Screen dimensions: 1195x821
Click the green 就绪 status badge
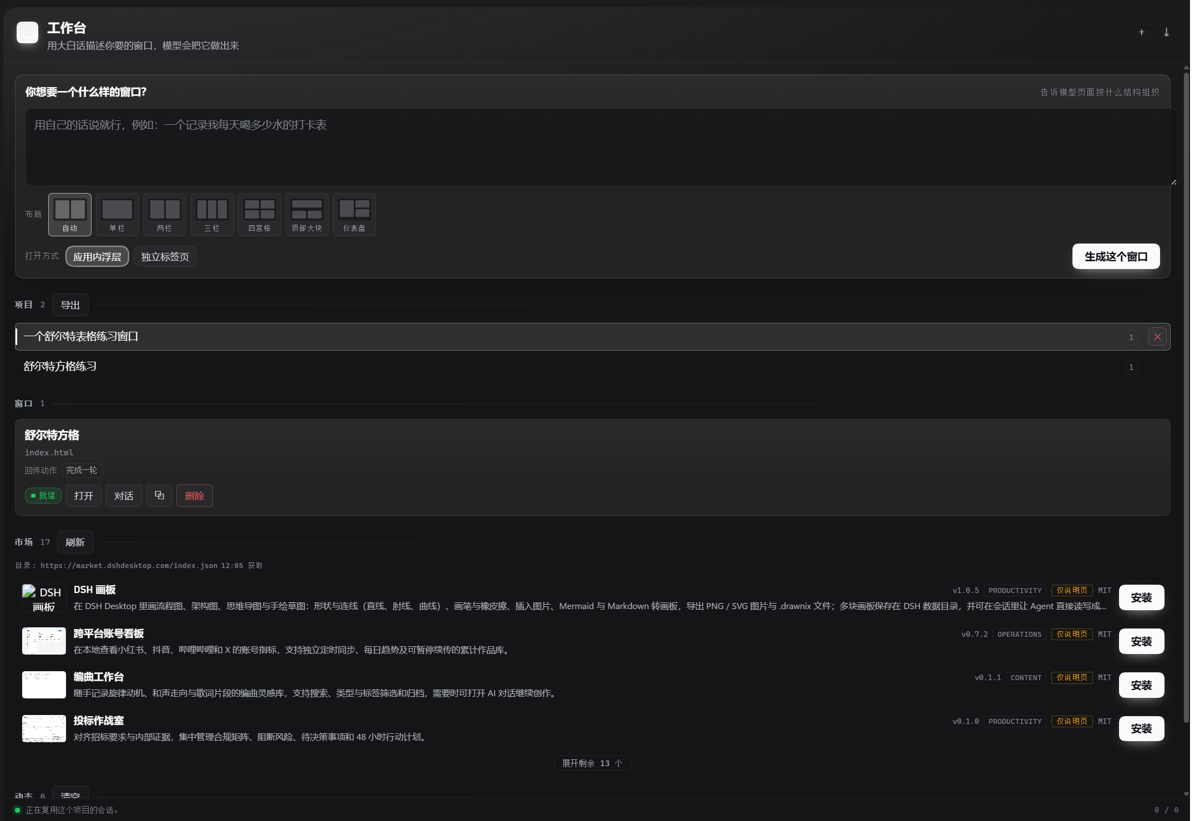(x=43, y=495)
